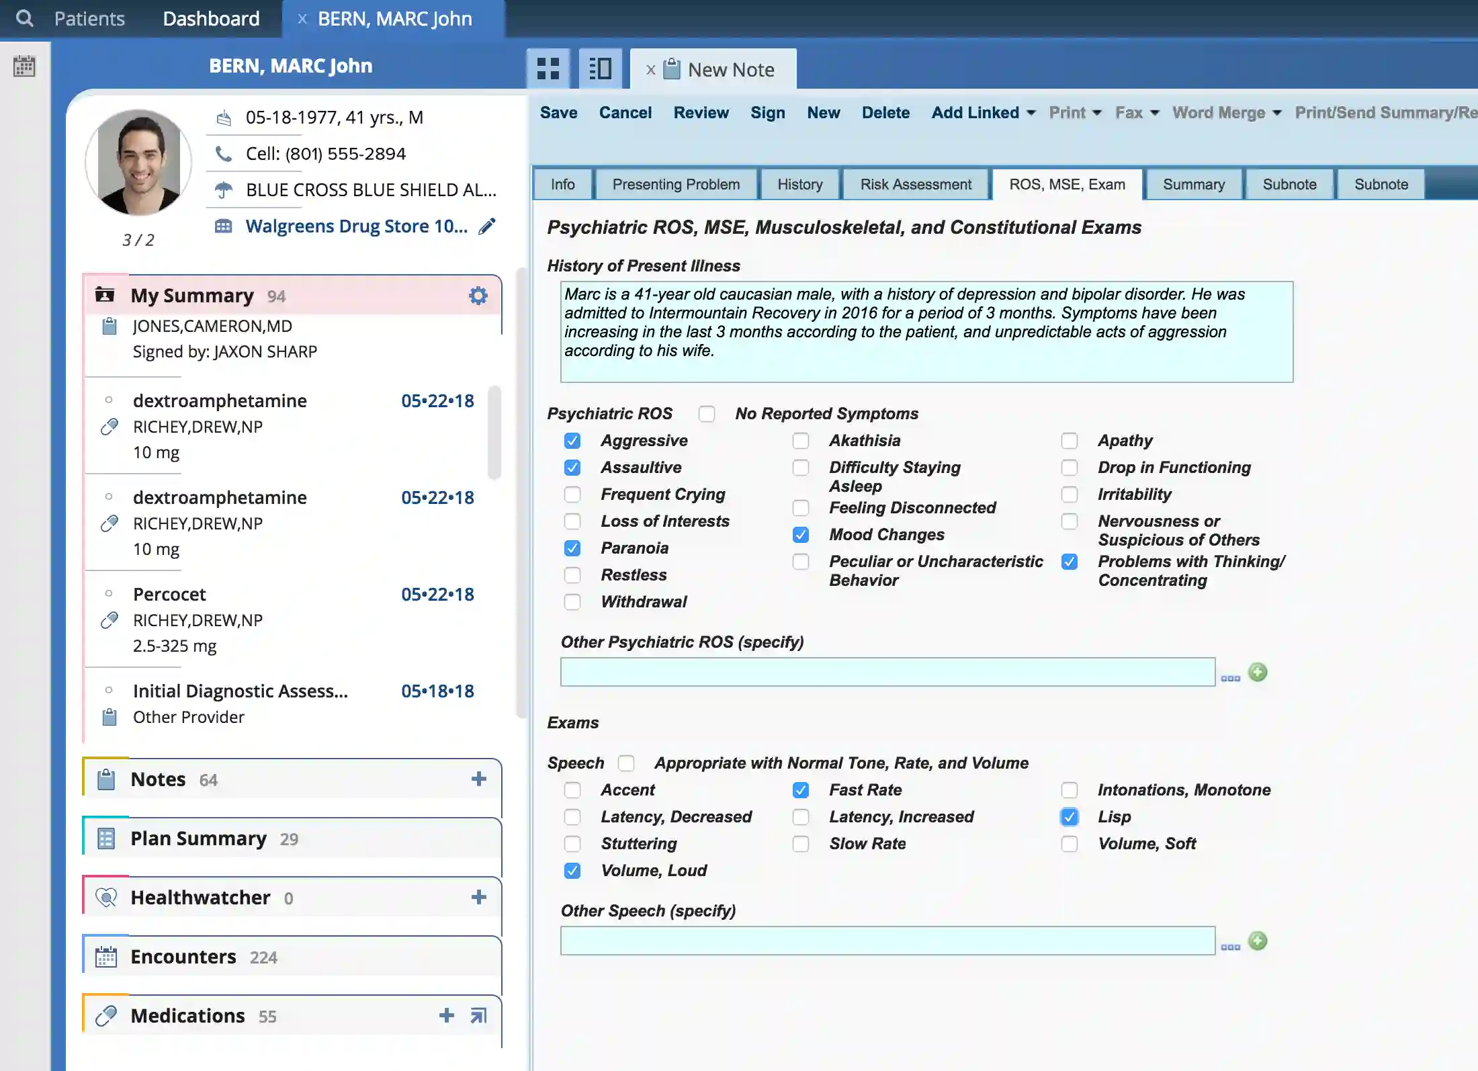
Task: Select the list view layout icon
Action: [x=599, y=68]
